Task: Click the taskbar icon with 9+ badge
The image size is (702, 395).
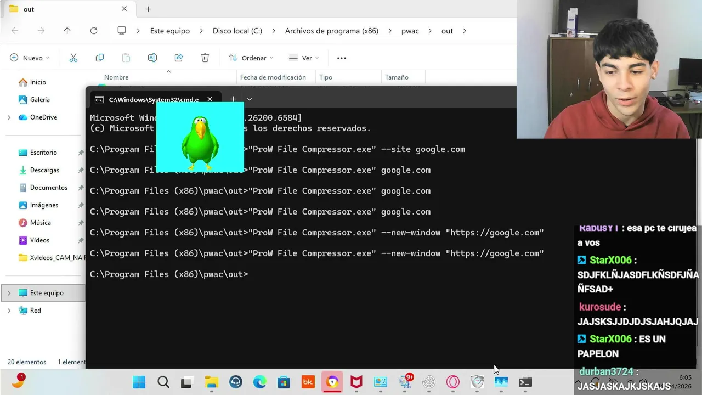Action: point(406,381)
